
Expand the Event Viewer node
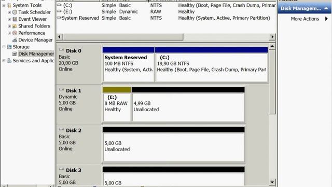(9, 19)
